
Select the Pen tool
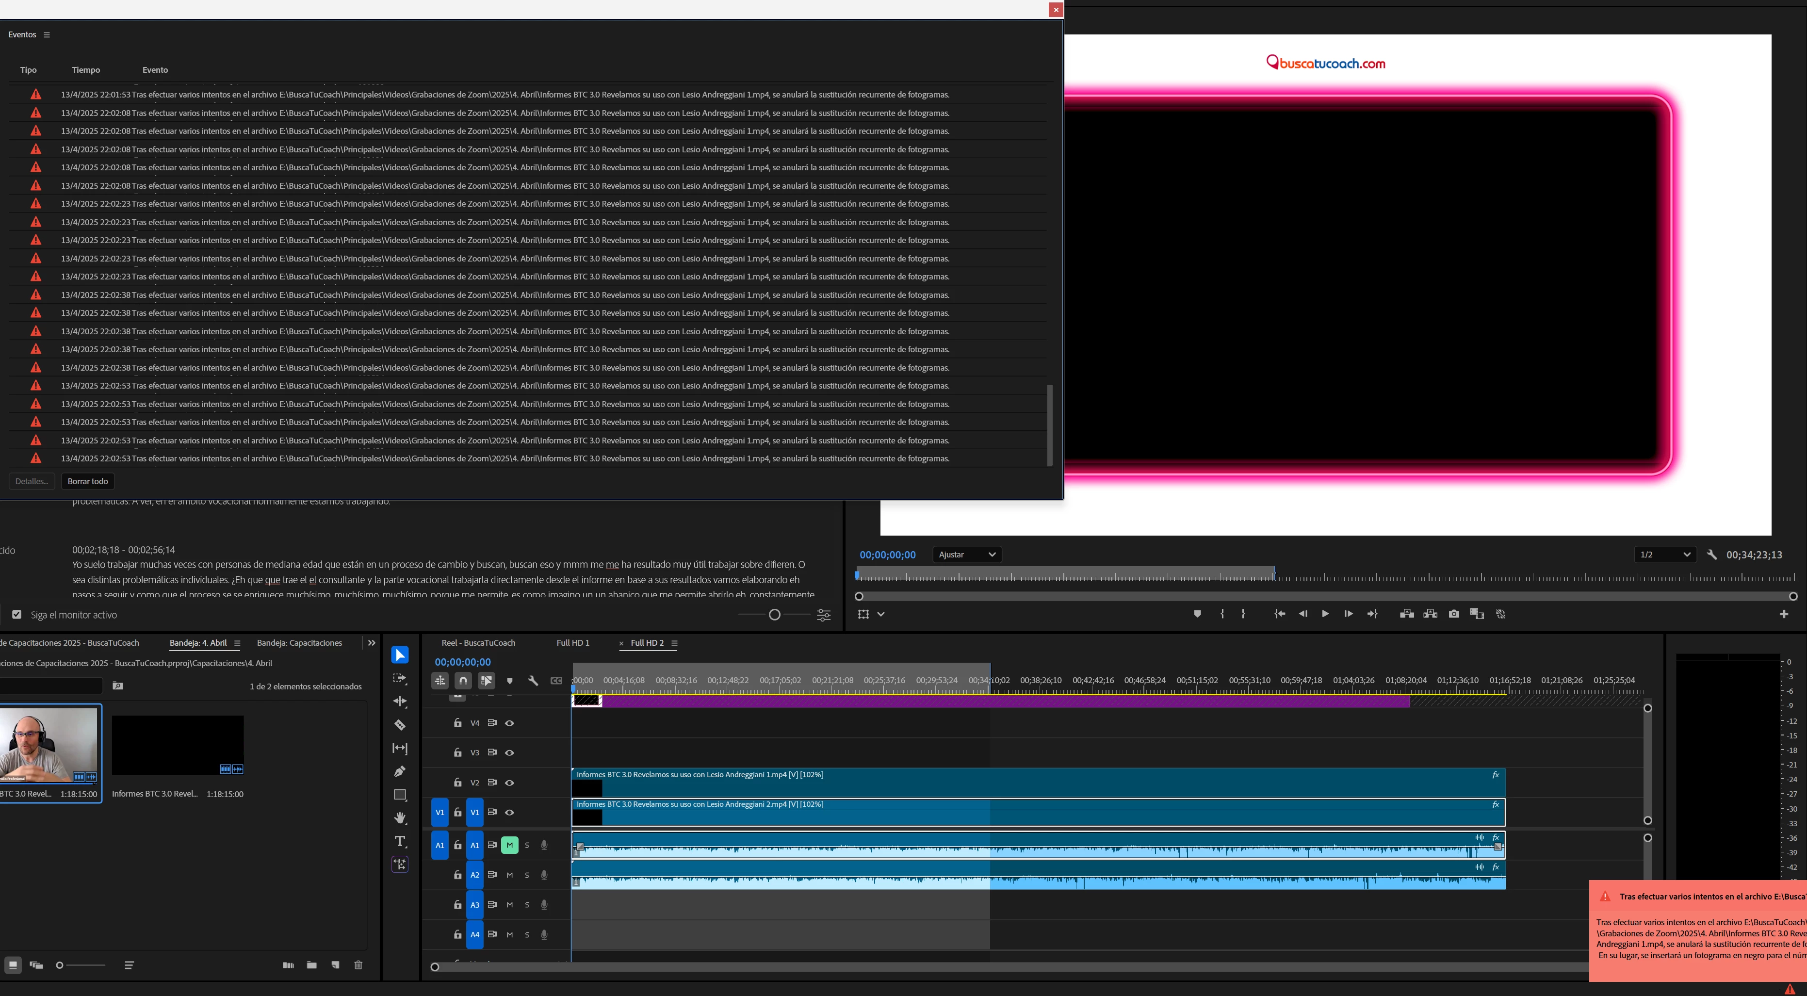[400, 771]
